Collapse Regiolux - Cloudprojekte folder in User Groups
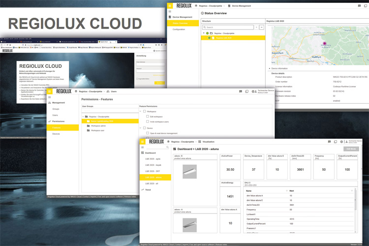 (83, 117)
